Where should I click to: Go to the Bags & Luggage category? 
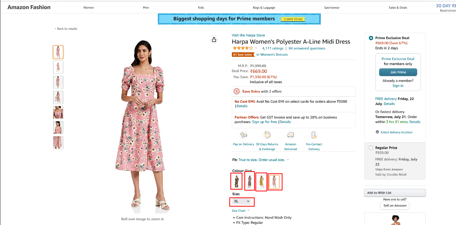tap(264, 8)
